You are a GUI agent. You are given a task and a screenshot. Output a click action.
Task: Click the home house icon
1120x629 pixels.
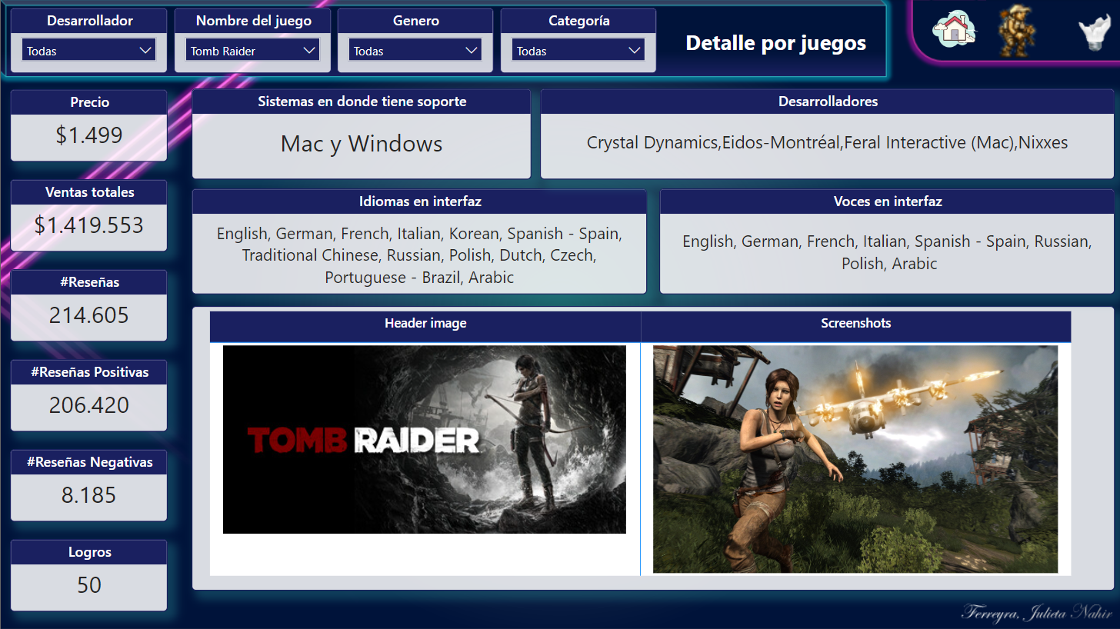[x=954, y=30]
